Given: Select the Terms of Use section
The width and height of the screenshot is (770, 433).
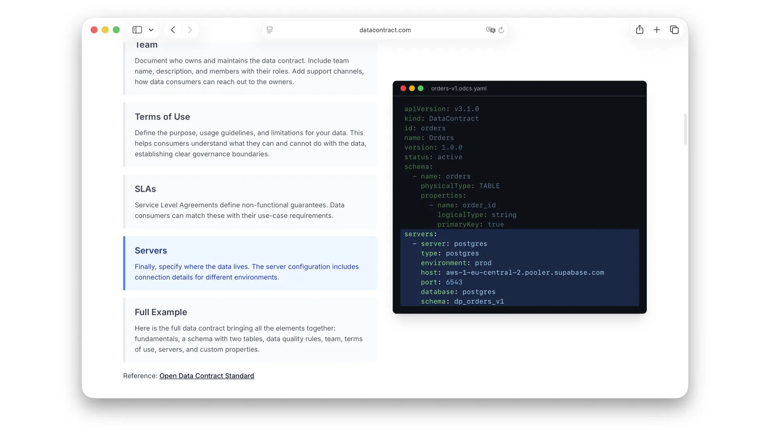Looking at the screenshot, I should (x=249, y=135).
